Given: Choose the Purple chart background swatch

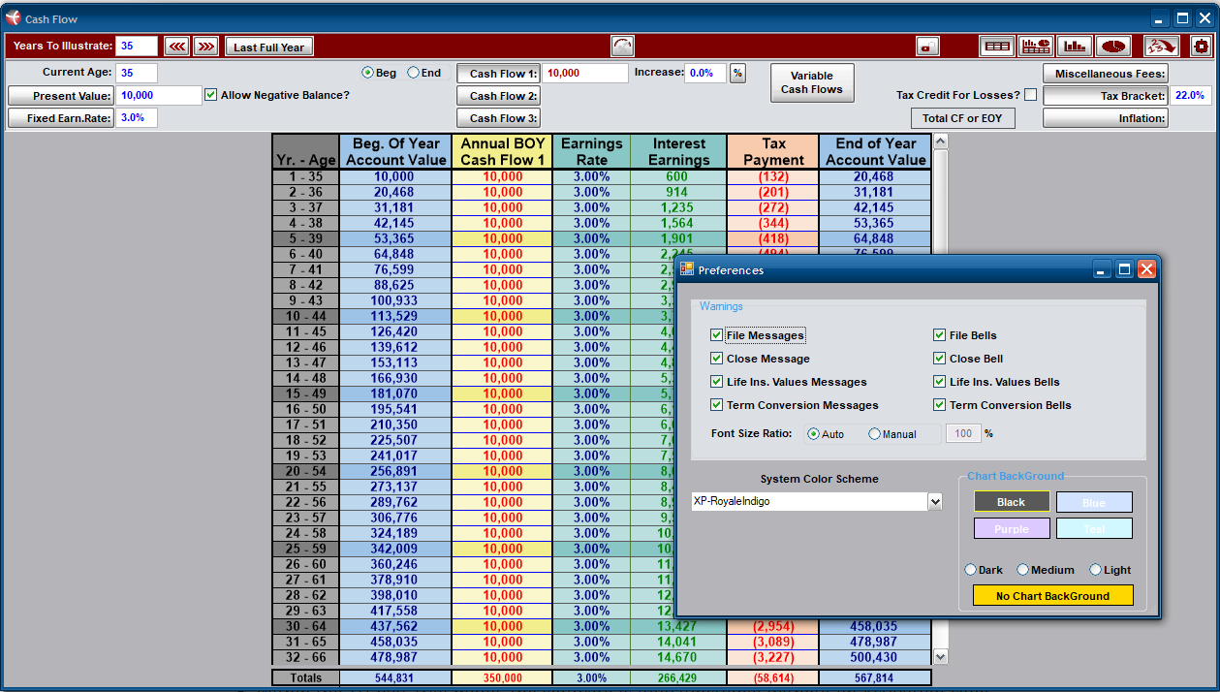Looking at the screenshot, I should point(1012,529).
